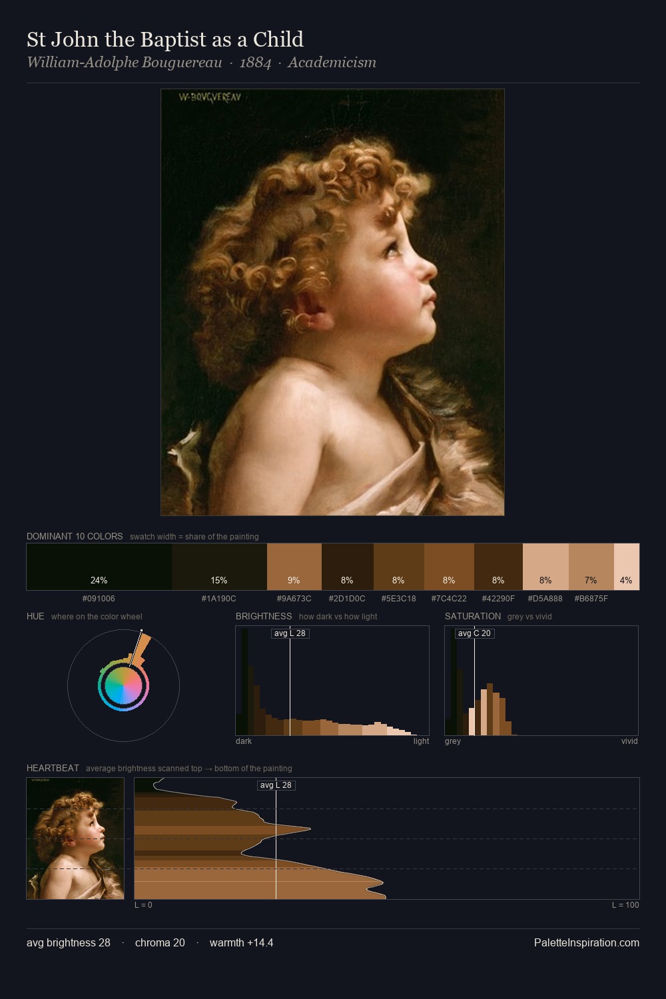Screen dimensions: 666x999
Task: Select the 8% swatch #2D1D0C
Action: click(348, 567)
